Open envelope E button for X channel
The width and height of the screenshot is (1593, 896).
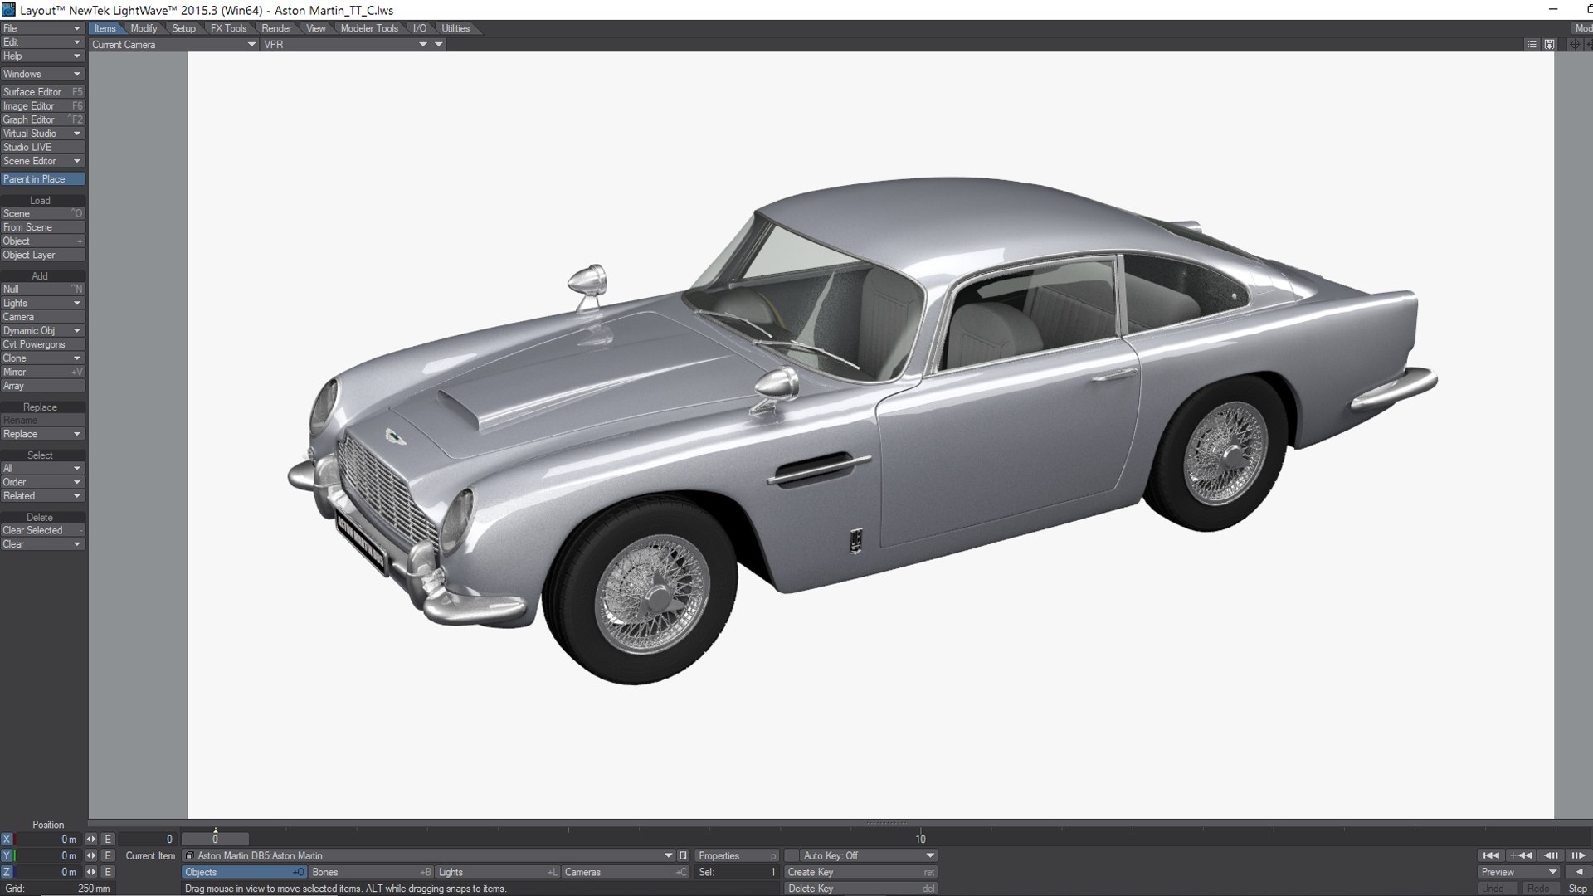tap(107, 840)
